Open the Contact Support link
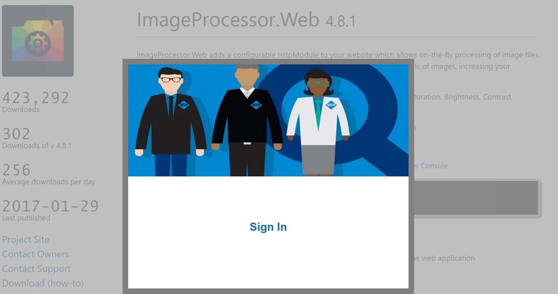Screen dimensions: 558x294 [x=36, y=269]
